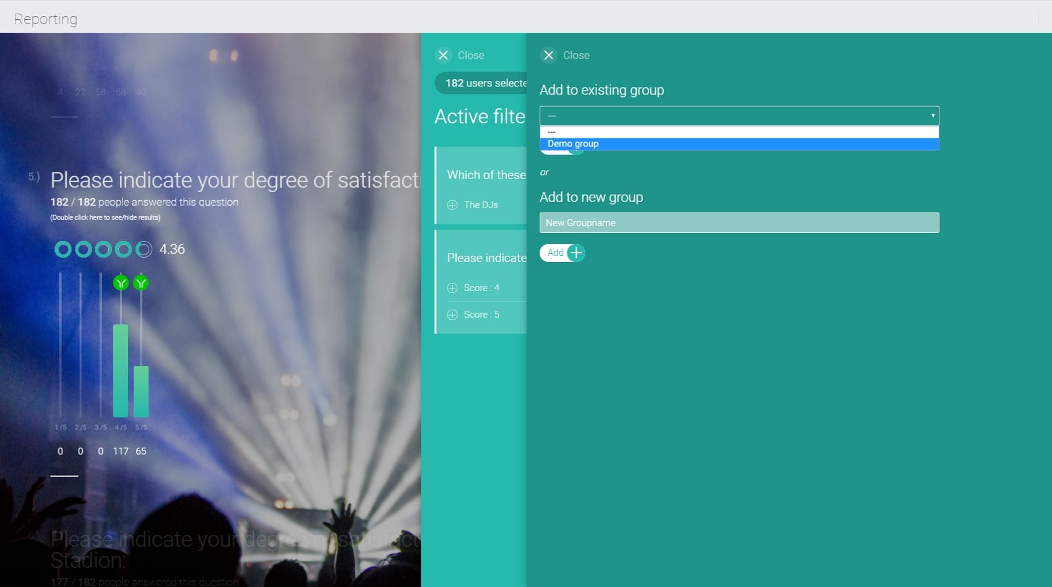Click the 182 users selected badge

(483, 83)
